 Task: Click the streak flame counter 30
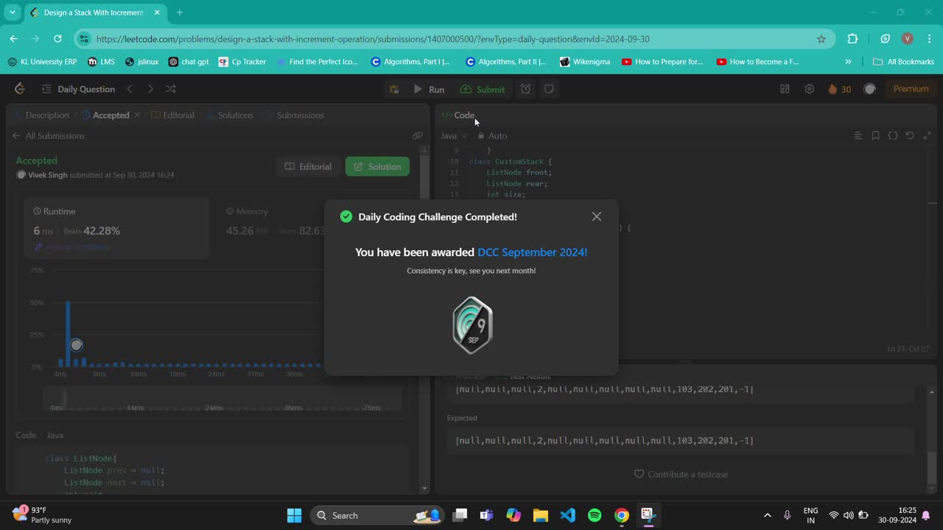[x=839, y=89]
